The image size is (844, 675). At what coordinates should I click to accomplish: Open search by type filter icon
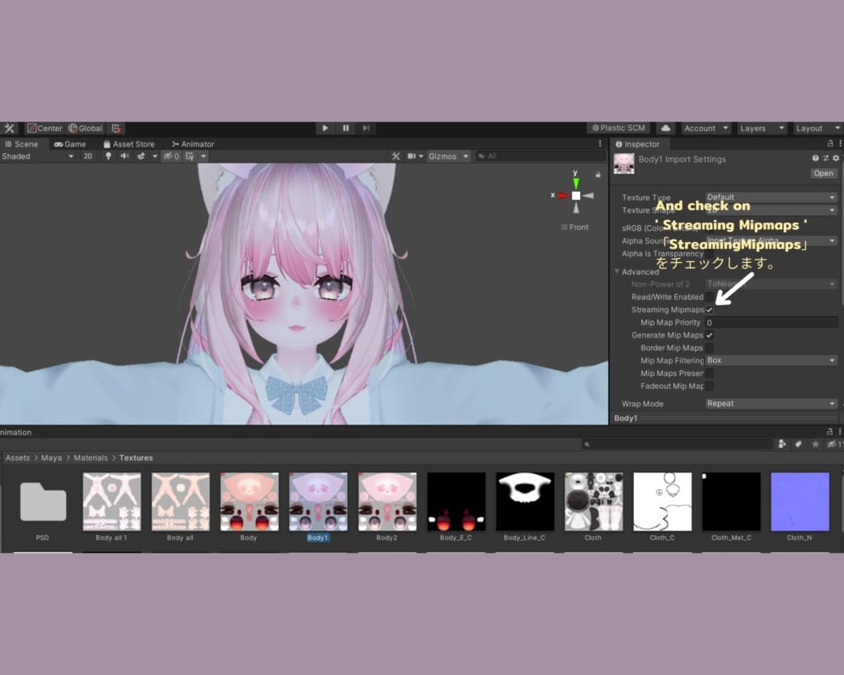[x=782, y=444]
